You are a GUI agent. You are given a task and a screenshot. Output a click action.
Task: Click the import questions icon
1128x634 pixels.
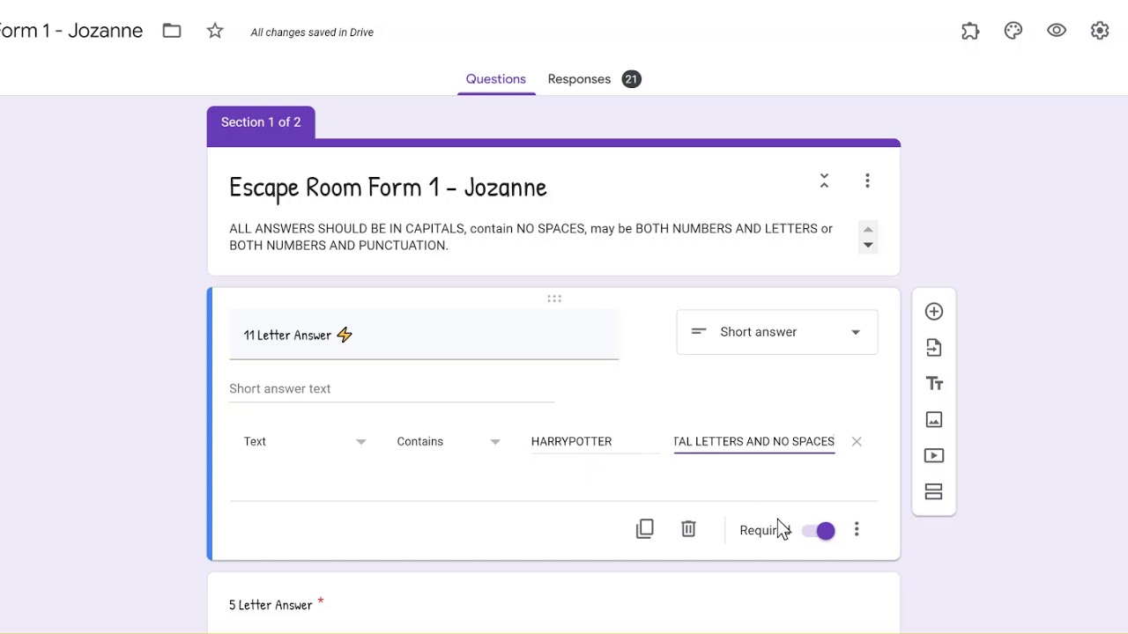[934, 348]
